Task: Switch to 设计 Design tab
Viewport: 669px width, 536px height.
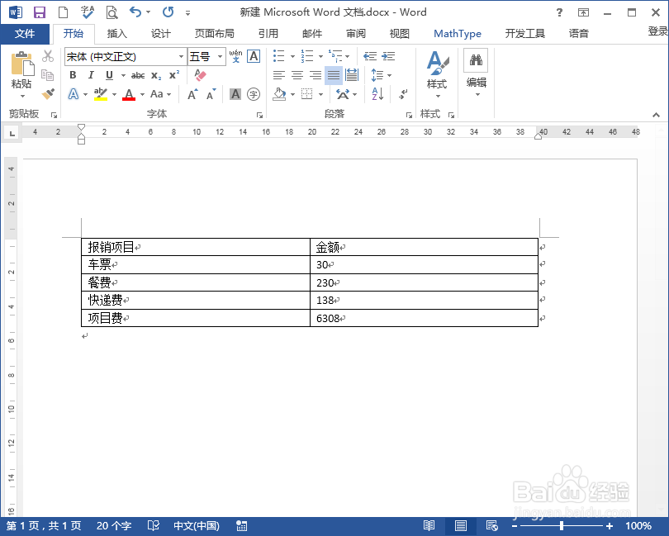Action: coord(161,34)
